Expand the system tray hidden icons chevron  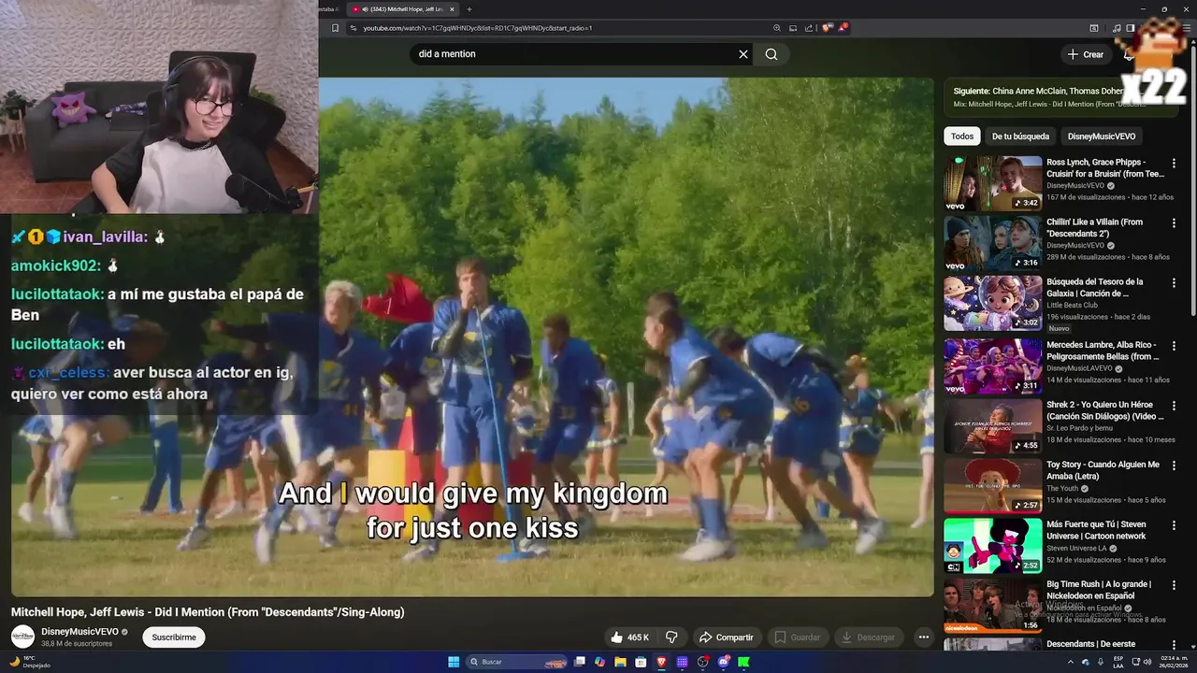pyautogui.click(x=1070, y=662)
